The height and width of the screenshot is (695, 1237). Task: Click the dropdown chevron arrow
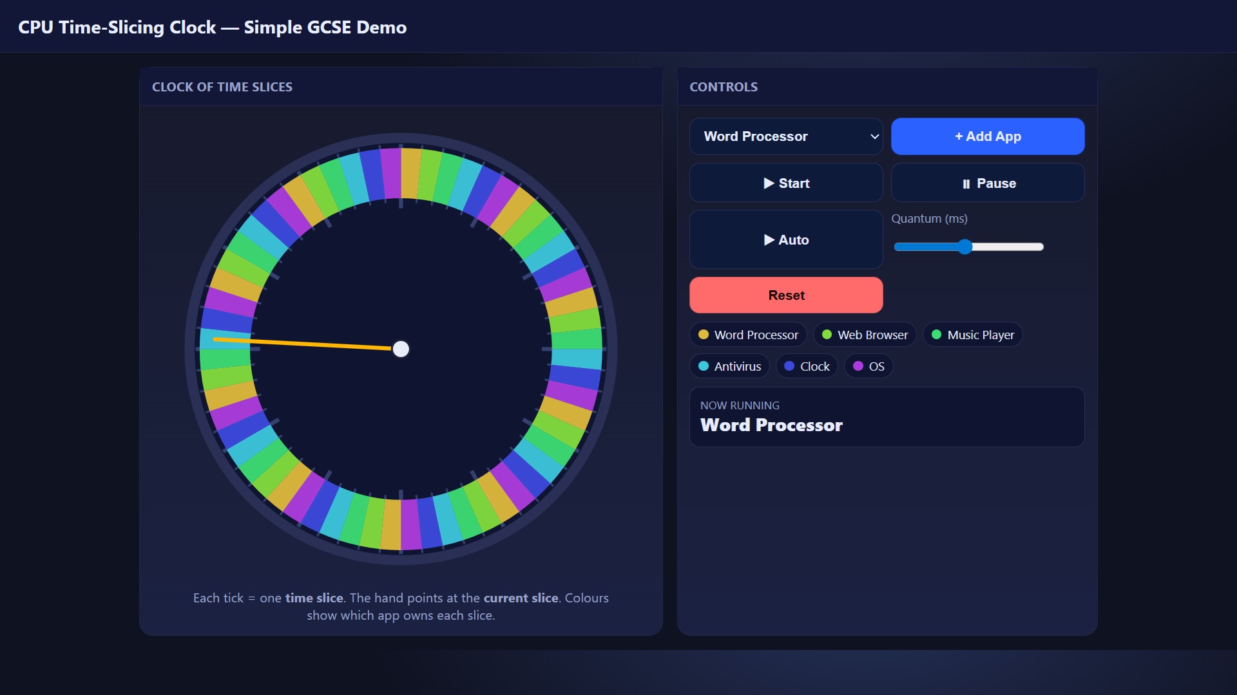(874, 136)
